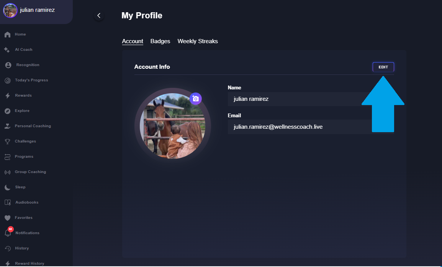Click the Challenges trophy icon
The image size is (442, 267).
click(8, 142)
